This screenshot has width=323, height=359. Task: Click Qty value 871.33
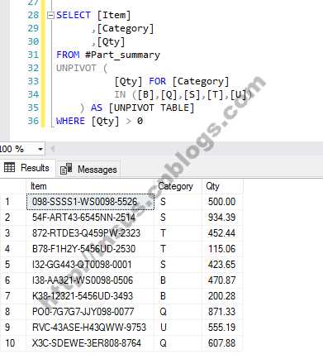(x=222, y=312)
